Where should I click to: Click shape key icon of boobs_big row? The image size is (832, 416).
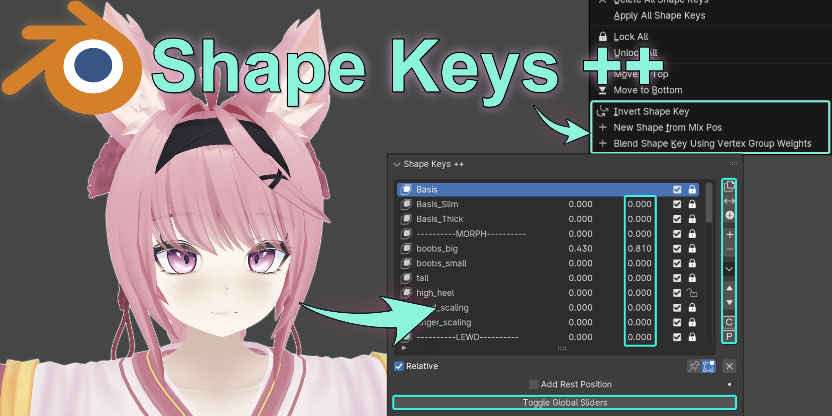pyautogui.click(x=406, y=249)
